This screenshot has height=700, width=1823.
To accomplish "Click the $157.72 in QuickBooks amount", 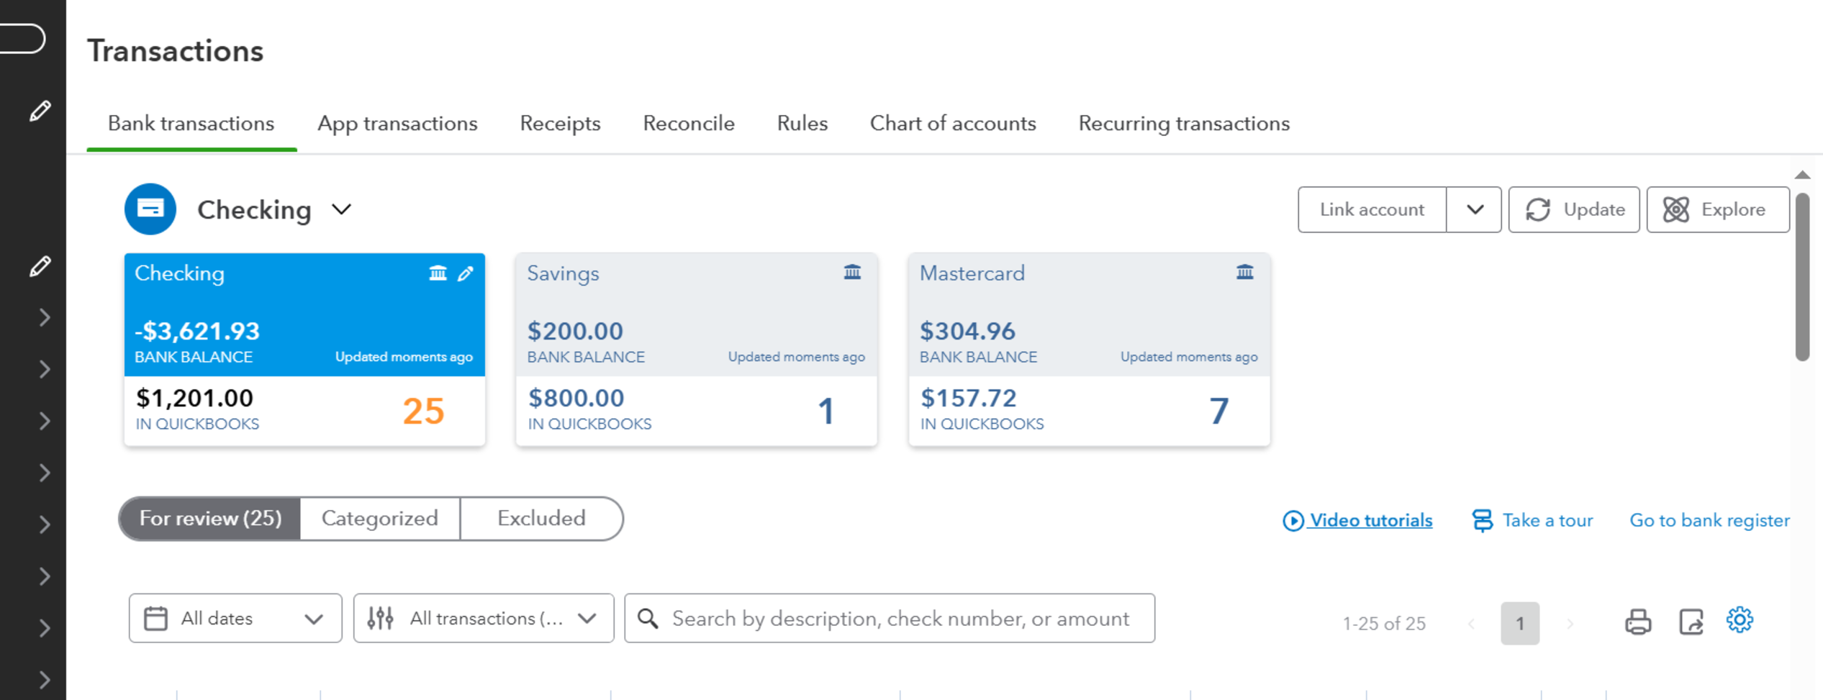I will click(968, 398).
